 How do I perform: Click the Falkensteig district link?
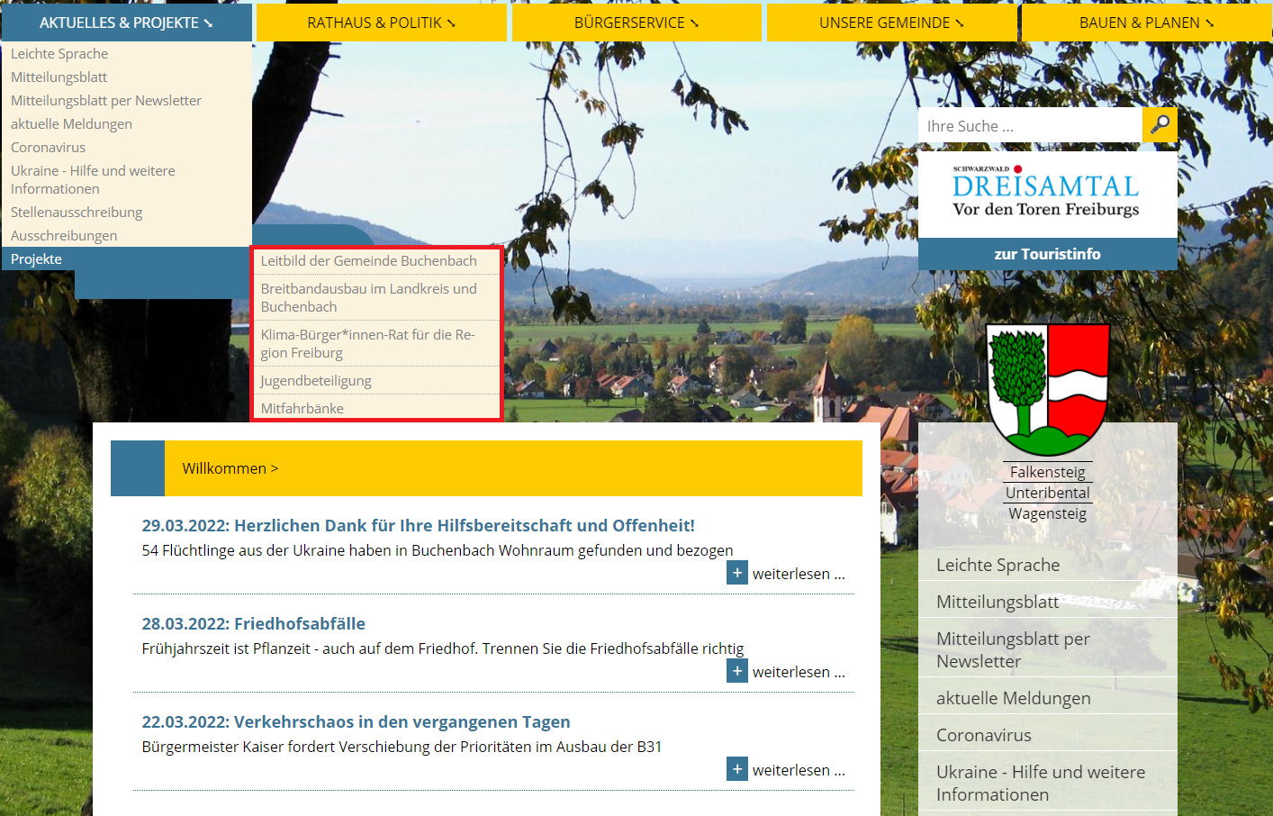tap(1047, 472)
